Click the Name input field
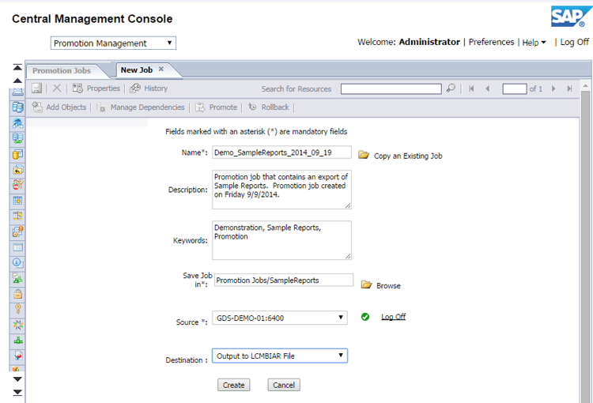 pyautogui.click(x=281, y=153)
